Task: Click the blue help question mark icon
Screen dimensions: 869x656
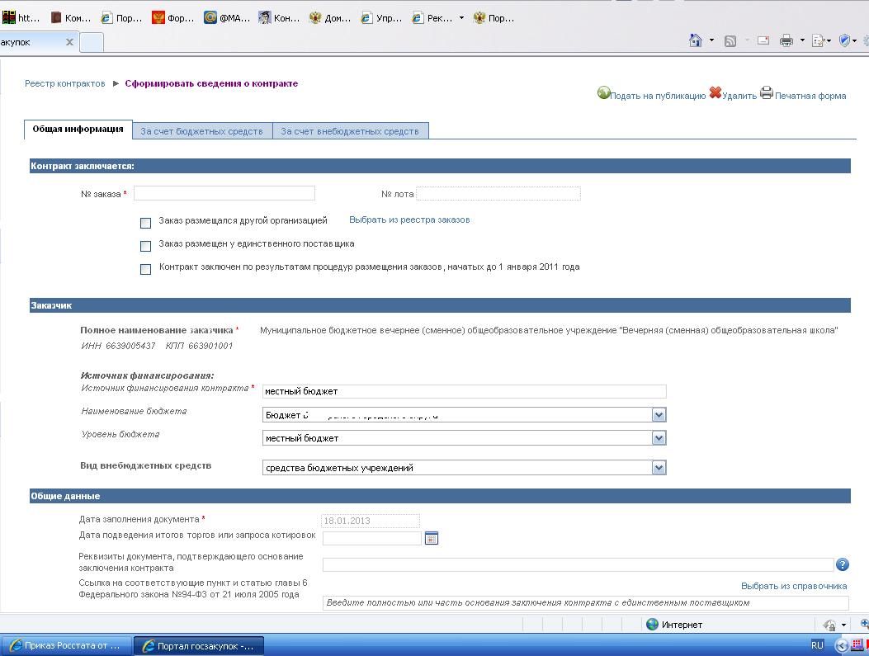Action: pos(843,565)
